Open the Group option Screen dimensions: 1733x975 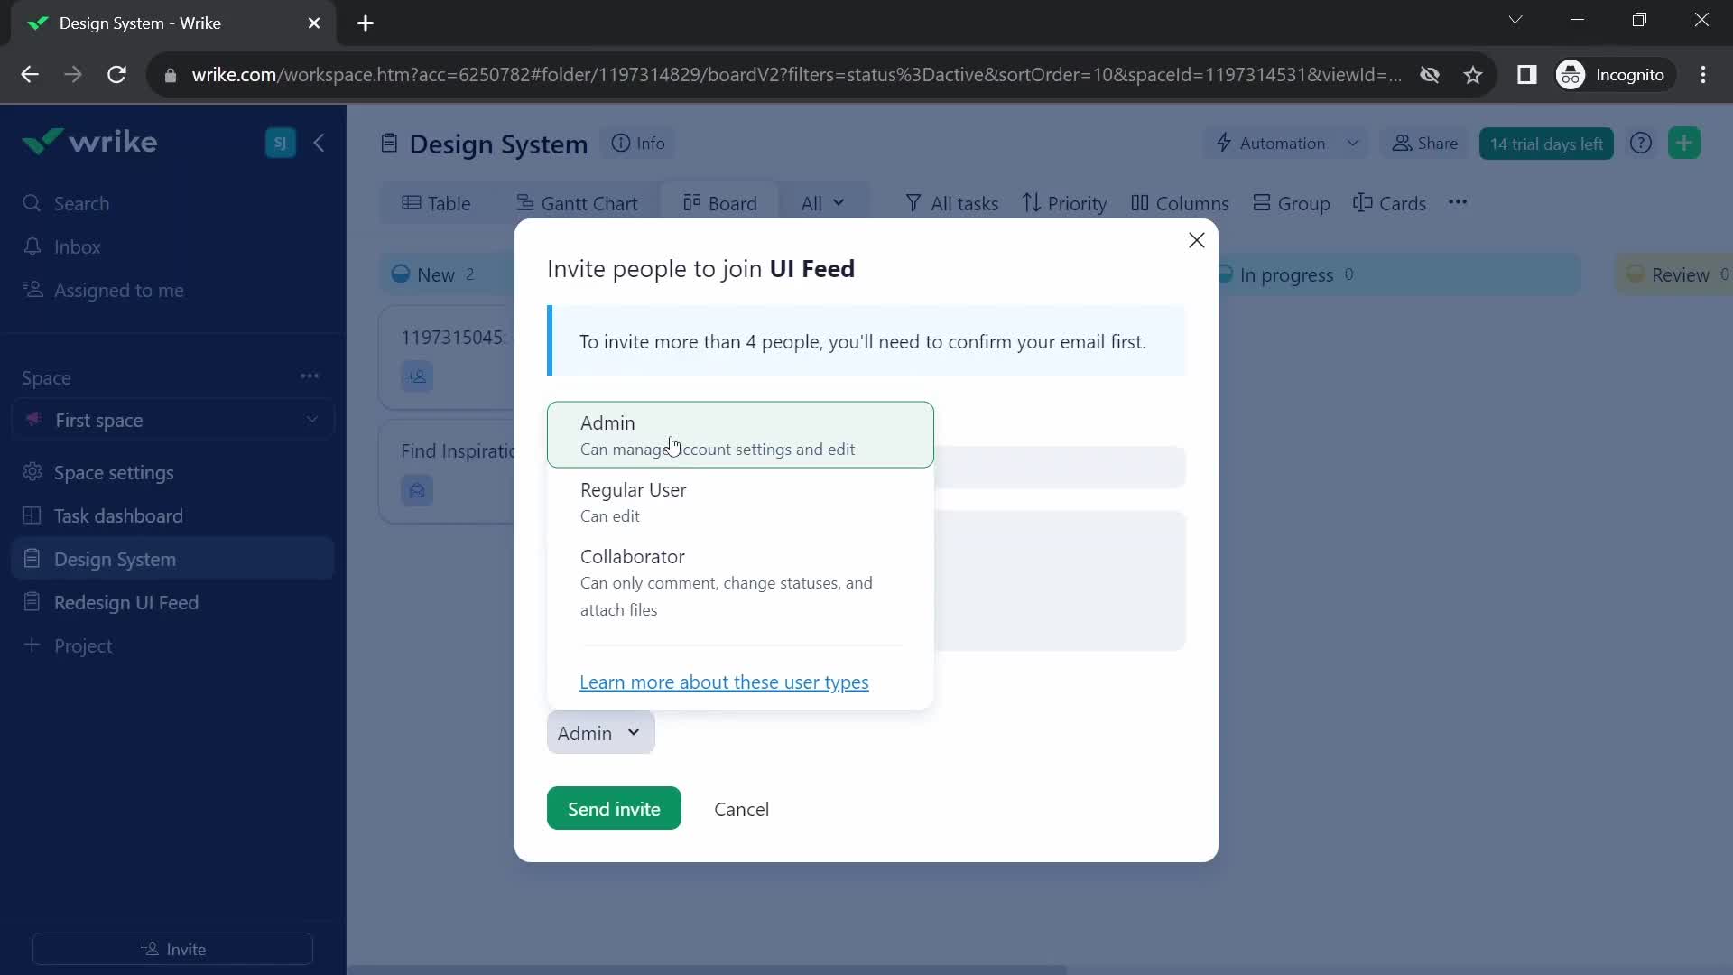coord(1292,204)
